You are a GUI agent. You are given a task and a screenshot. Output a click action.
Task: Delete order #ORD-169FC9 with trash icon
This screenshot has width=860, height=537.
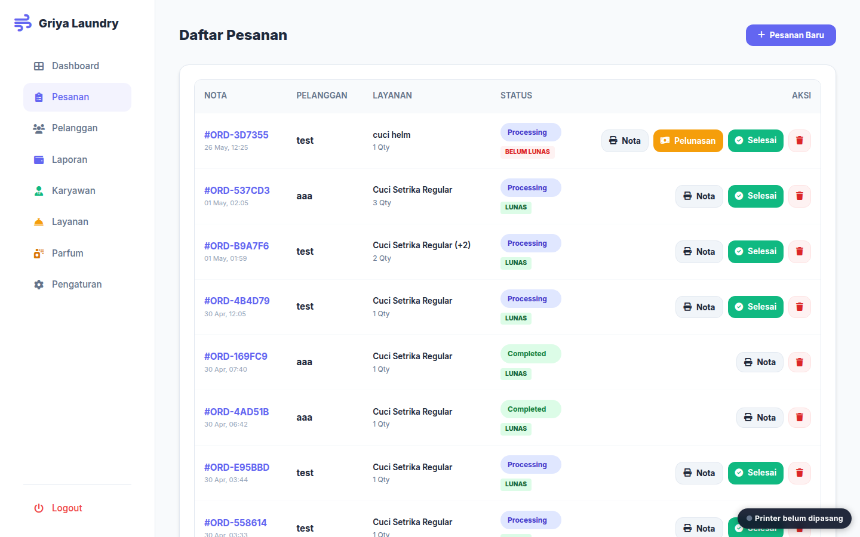coord(800,362)
